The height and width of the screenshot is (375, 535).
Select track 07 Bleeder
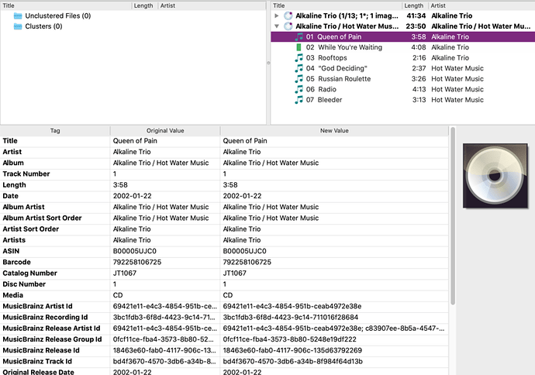click(x=403, y=100)
